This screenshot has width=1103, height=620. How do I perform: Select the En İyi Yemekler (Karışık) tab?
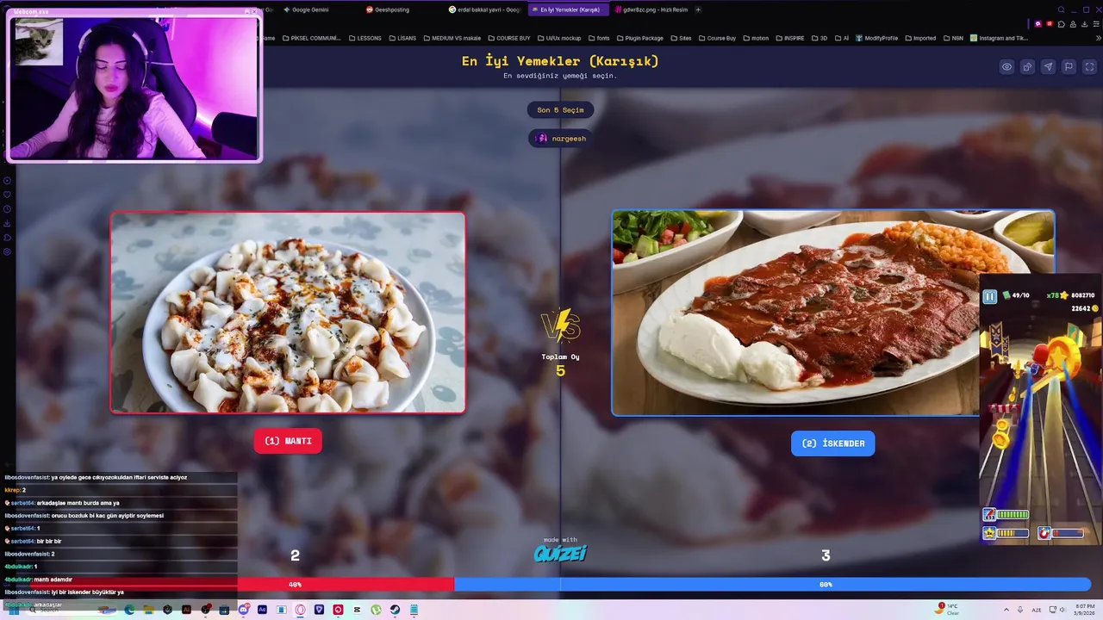click(569, 9)
